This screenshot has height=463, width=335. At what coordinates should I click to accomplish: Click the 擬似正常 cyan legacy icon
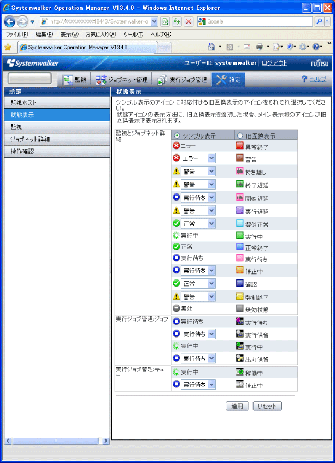tap(239, 224)
